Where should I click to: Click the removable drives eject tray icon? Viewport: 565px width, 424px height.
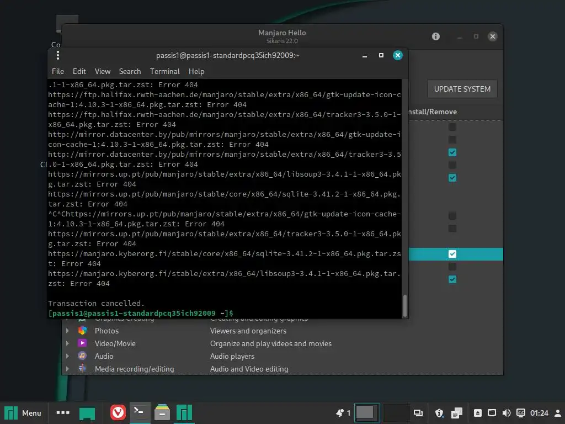coord(478,413)
